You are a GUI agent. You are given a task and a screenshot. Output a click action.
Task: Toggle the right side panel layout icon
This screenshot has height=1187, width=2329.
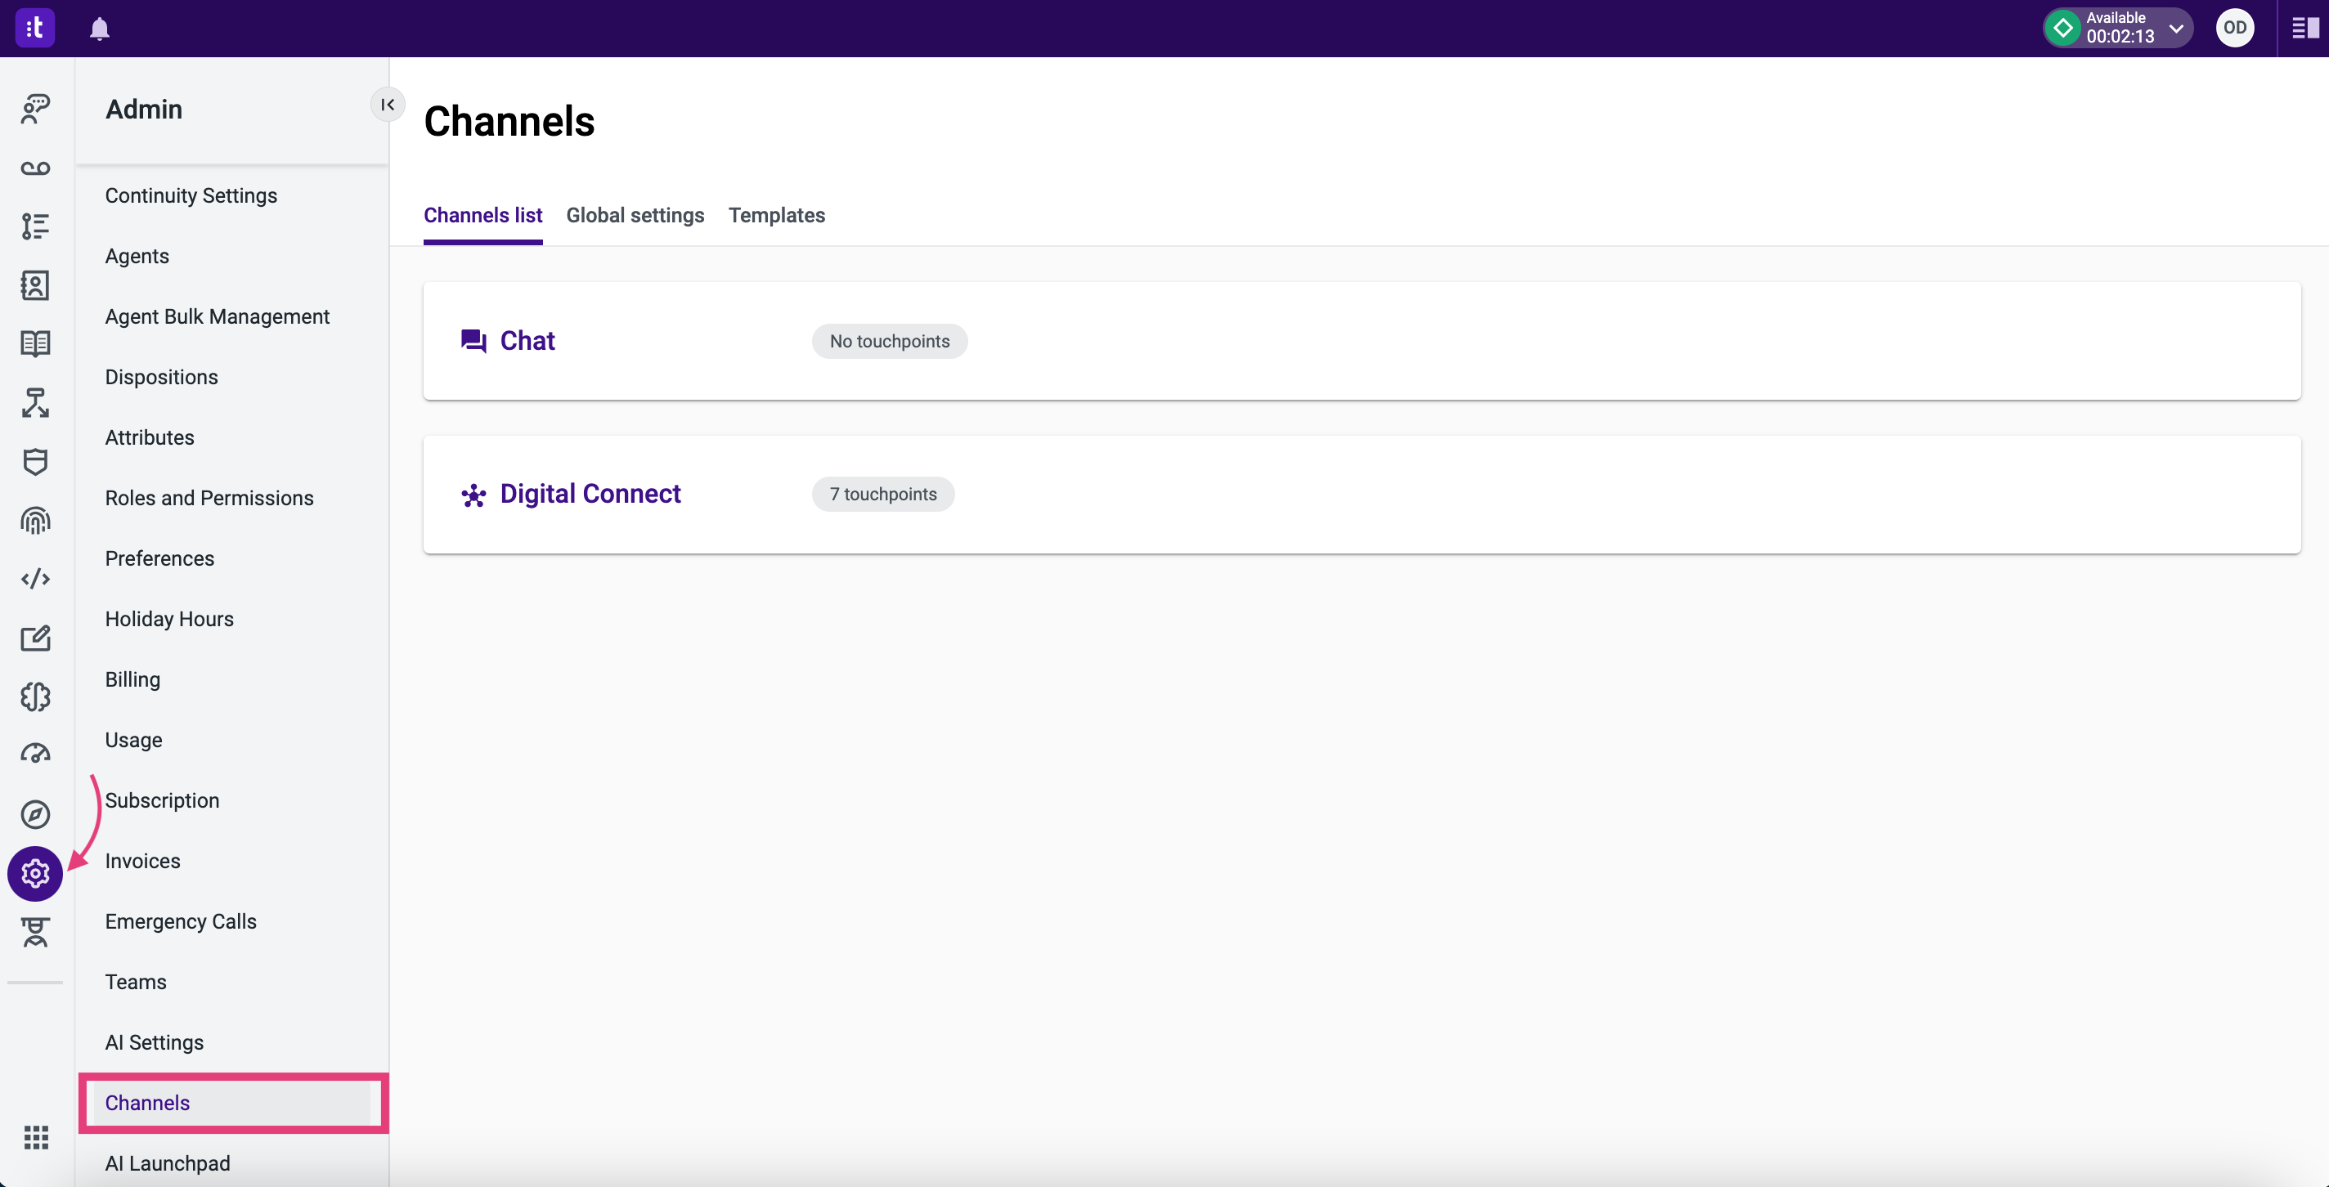pos(2304,28)
